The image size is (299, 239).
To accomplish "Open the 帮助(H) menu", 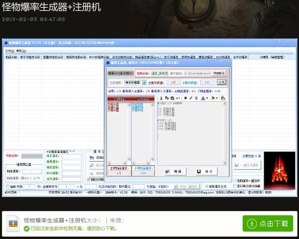I will click(21, 51).
